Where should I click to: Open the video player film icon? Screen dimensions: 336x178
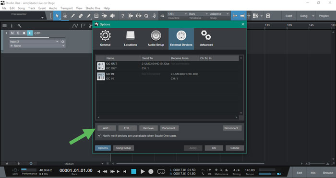tap(268, 16)
